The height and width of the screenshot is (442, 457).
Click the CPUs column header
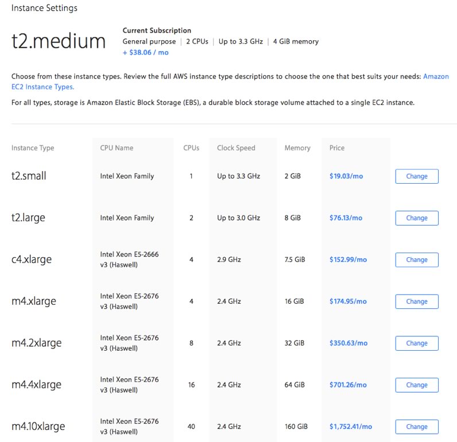191,148
